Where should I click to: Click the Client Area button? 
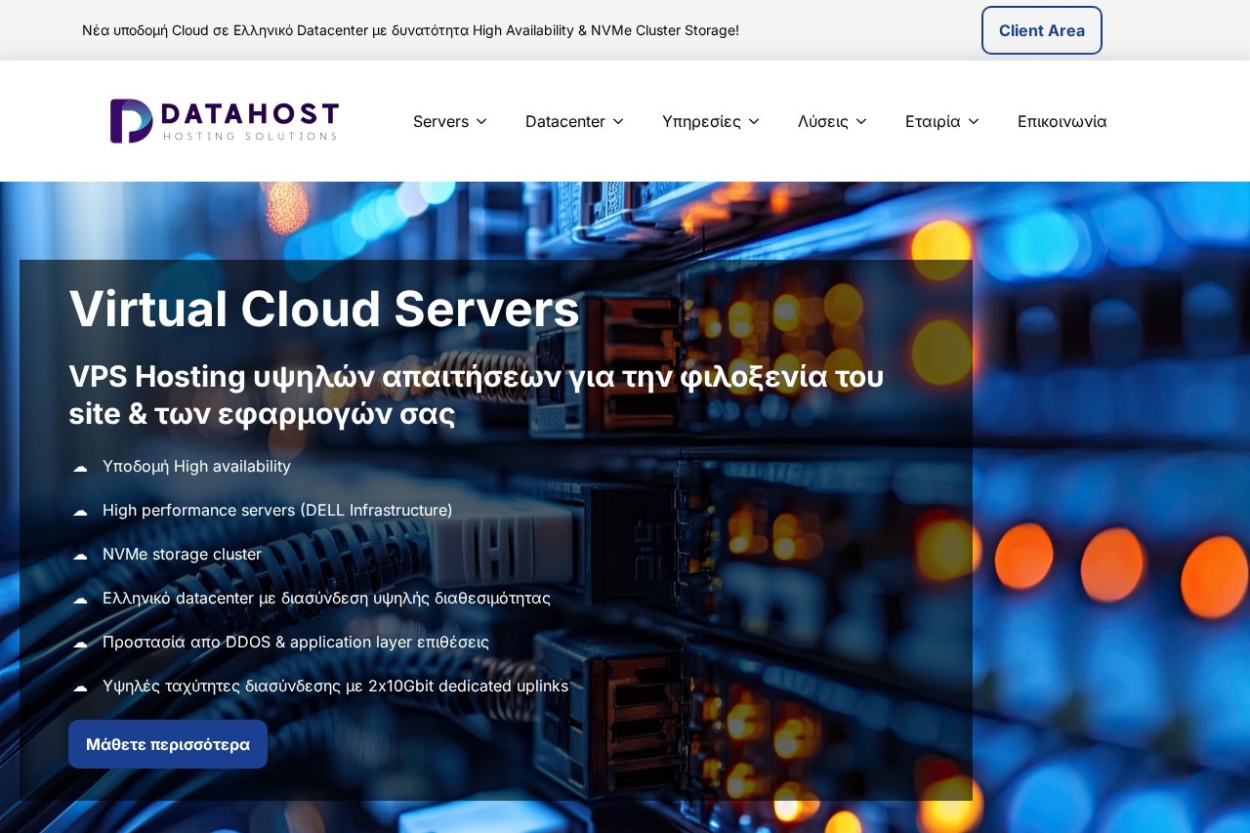[x=1041, y=30]
